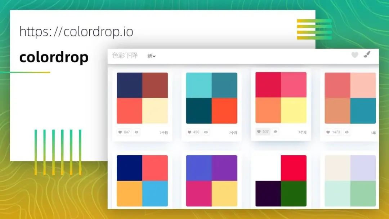
Task: Click the heart favorites icon in header
Action: (x=355, y=55)
